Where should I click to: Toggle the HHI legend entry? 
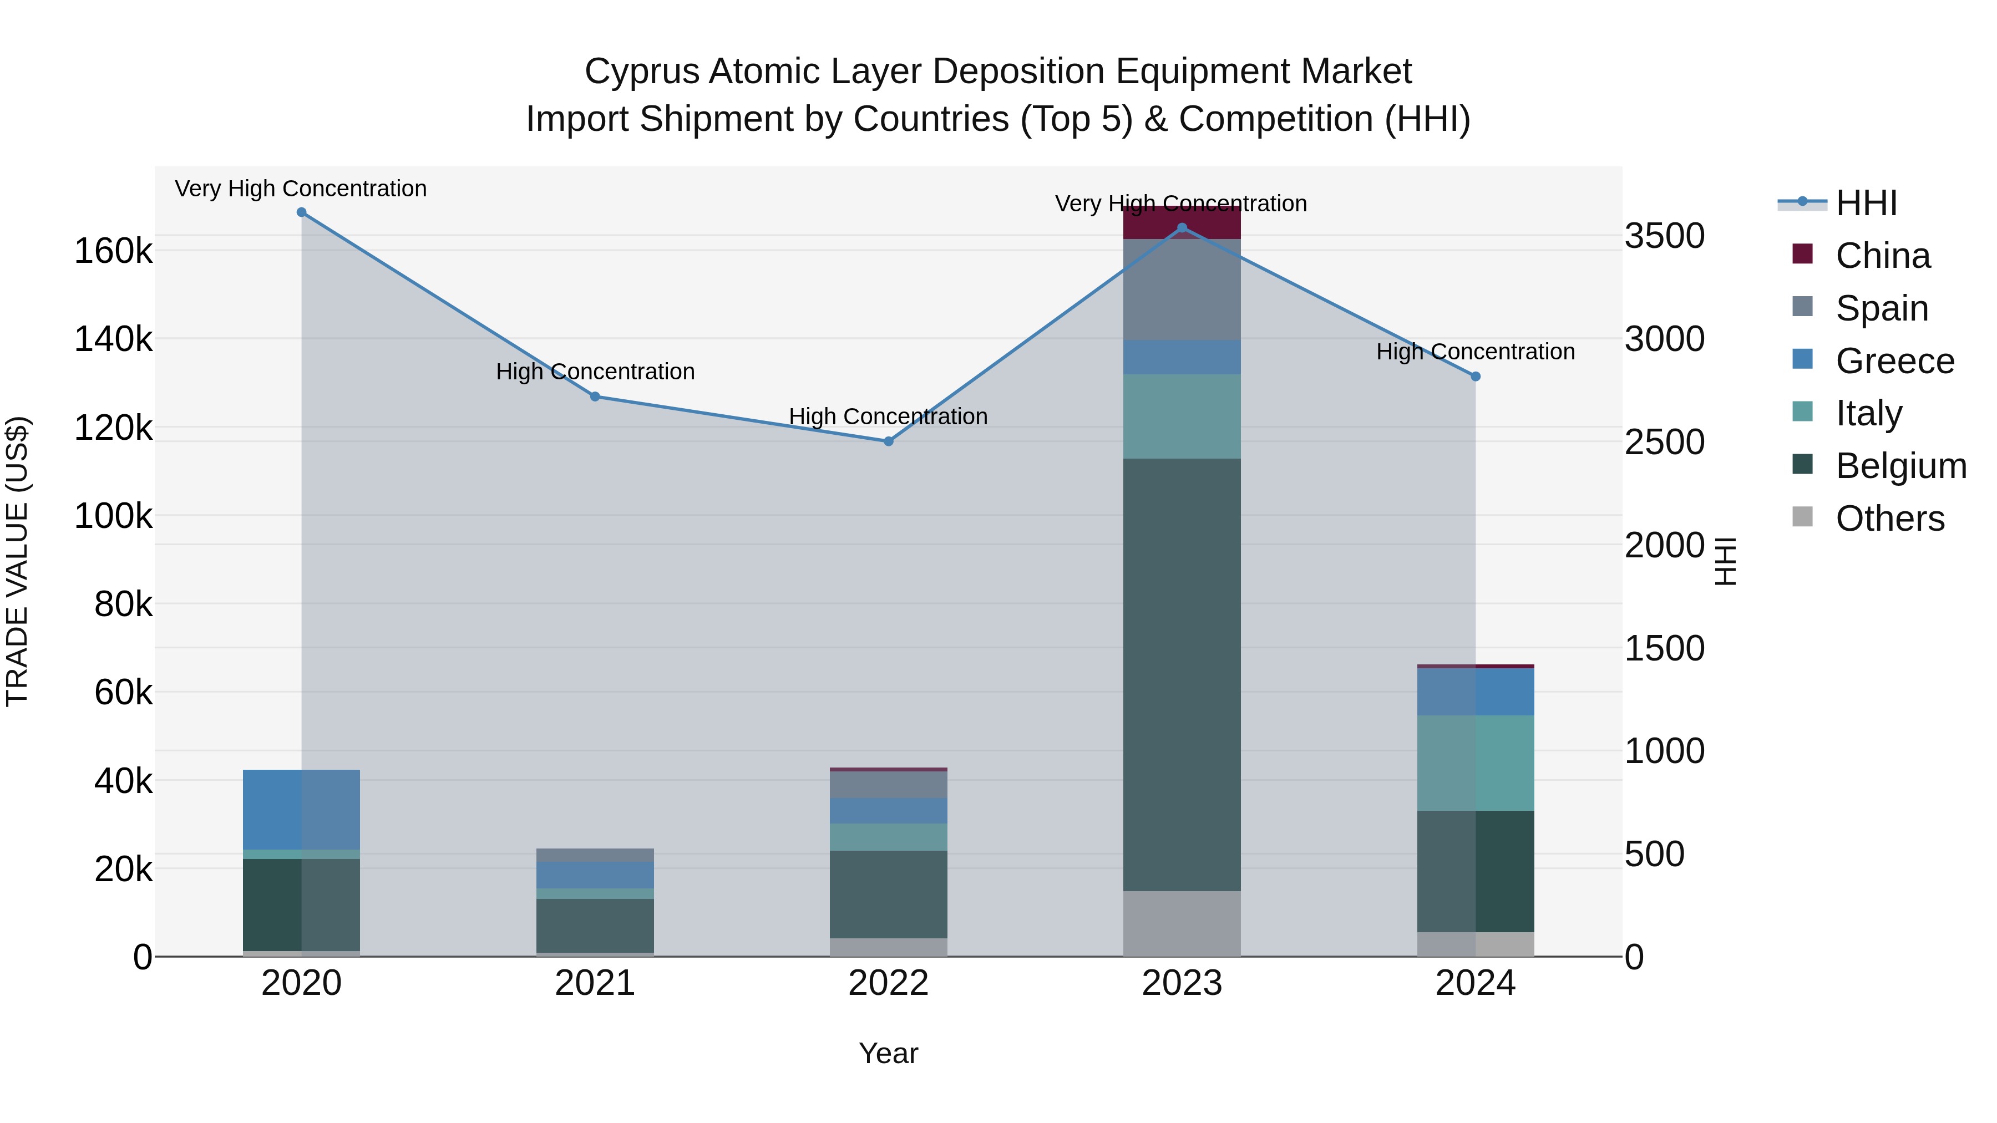coord(1837,203)
